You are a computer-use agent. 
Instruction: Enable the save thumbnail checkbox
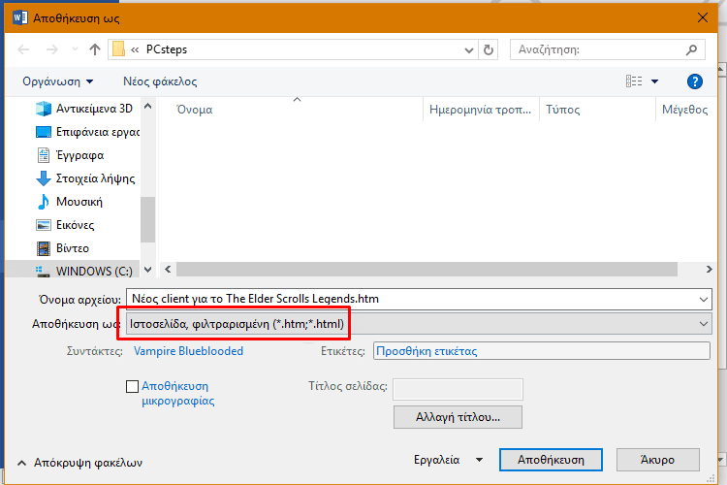pyautogui.click(x=133, y=386)
